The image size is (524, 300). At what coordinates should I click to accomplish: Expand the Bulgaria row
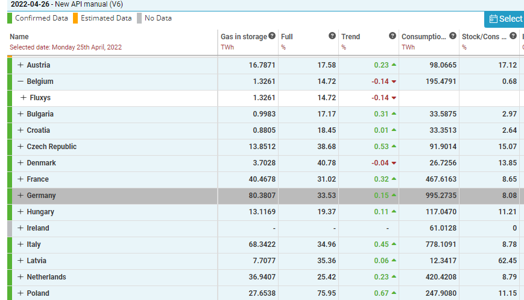click(21, 113)
